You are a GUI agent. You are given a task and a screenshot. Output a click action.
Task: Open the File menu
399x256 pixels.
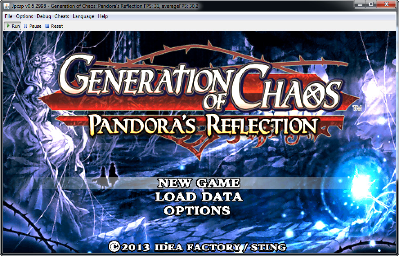(9, 16)
